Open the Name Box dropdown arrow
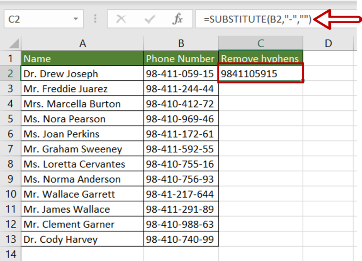The height and width of the screenshot is (261, 362). (x=76, y=19)
